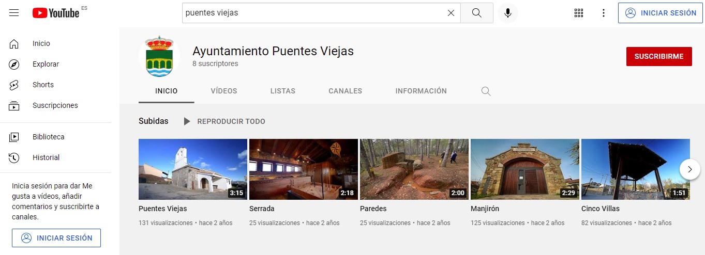The image size is (705, 255).
Task: Click the Subidas section heading
Action: coord(154,121)
